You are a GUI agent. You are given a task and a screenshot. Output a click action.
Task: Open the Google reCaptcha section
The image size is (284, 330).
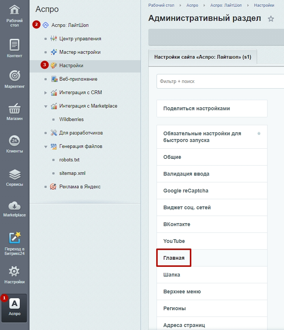tap(212, 191)
